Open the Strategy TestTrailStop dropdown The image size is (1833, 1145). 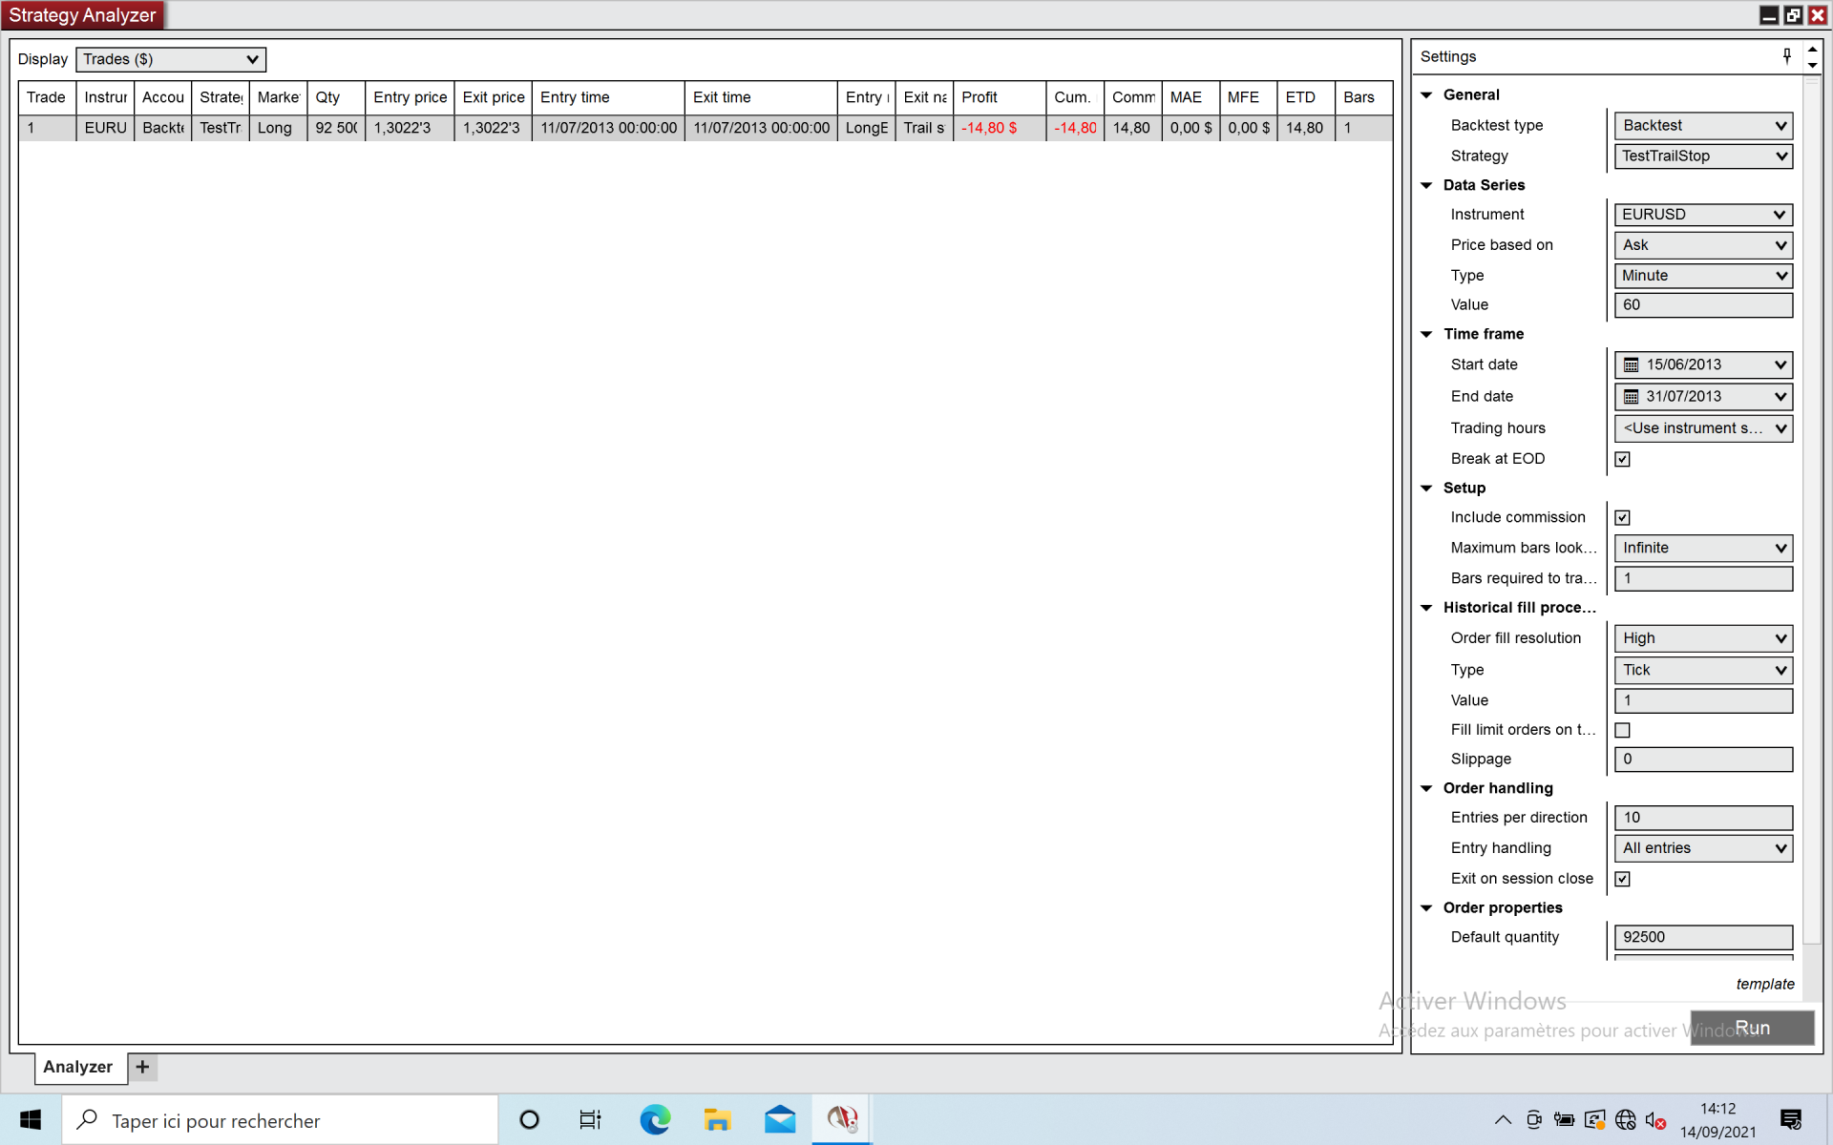(x=1703, y=156)
